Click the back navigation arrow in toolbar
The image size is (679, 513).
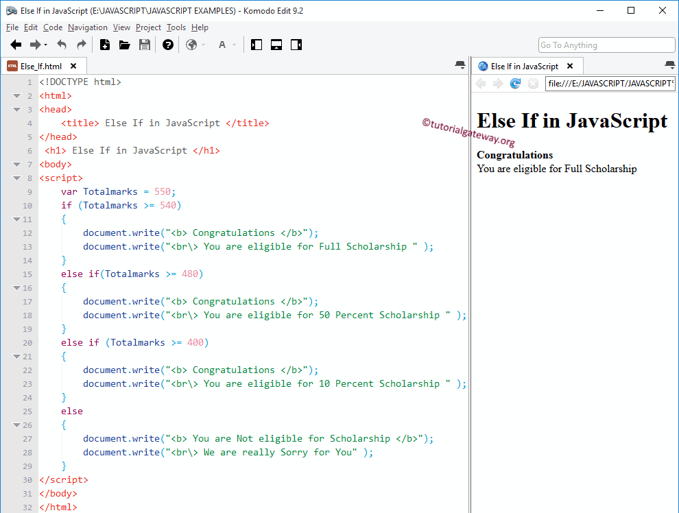16,45
